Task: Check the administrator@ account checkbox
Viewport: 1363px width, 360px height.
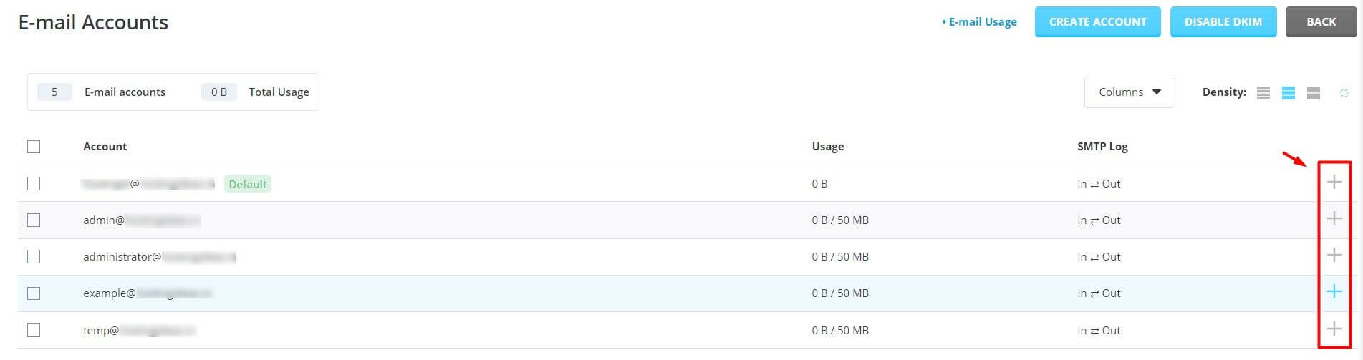Action: click(34, 257)
